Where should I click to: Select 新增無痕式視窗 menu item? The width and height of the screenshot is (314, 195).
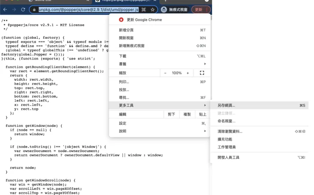[160, 46]
